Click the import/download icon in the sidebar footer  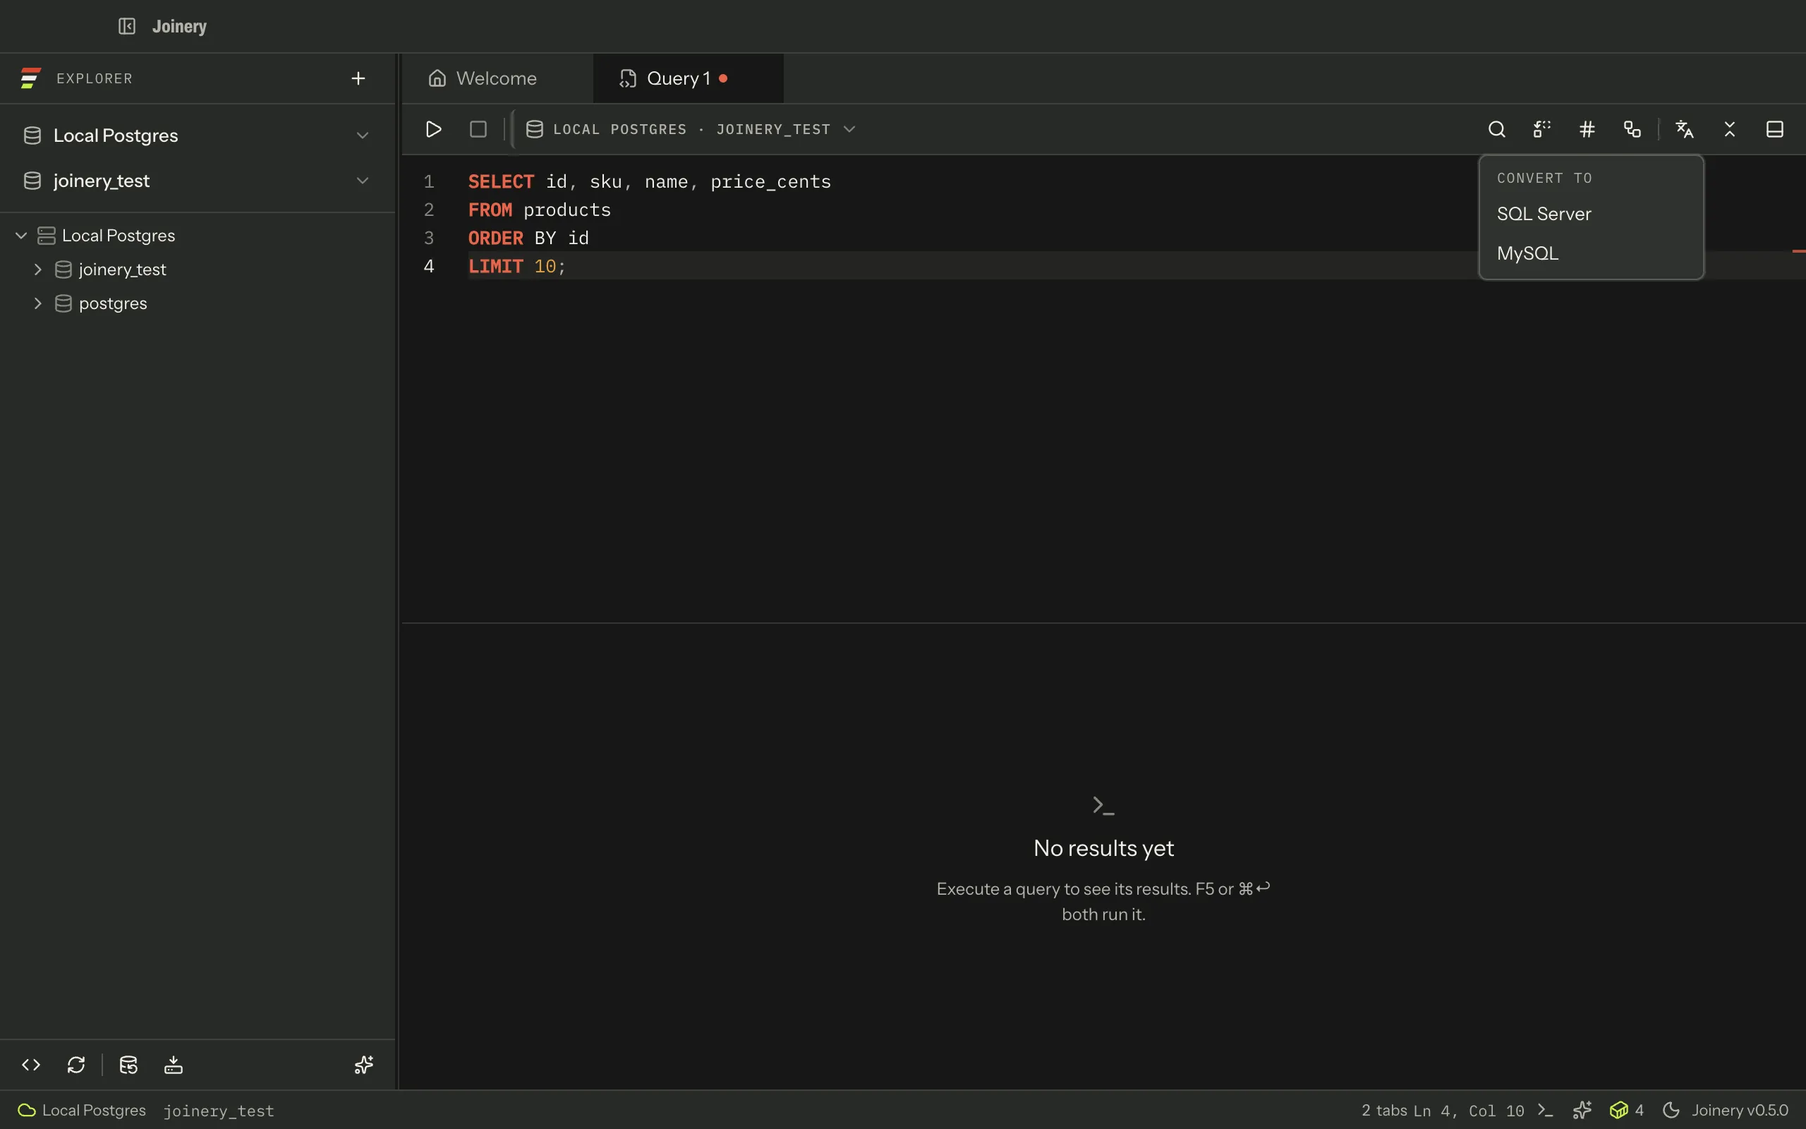pyautogui.click(x=173, y=1065)
